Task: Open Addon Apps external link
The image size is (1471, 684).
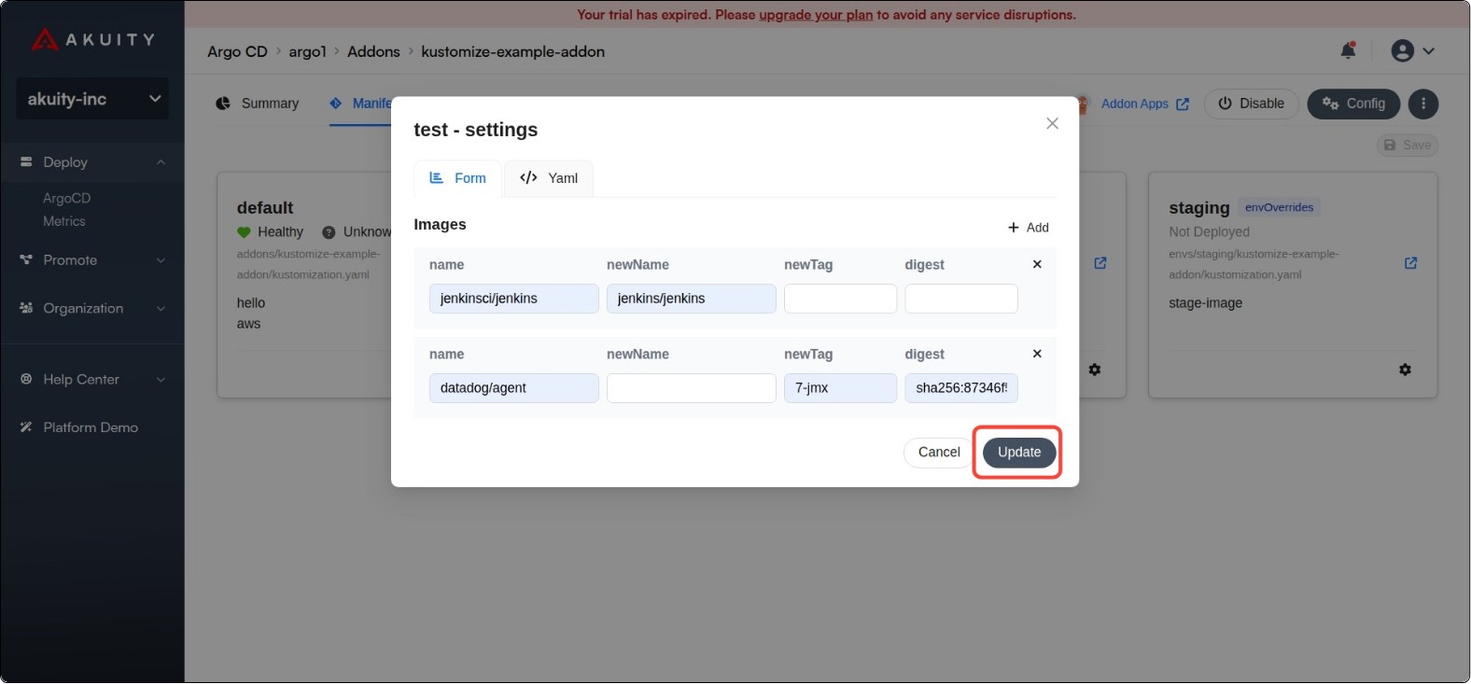Action: 1145,104
